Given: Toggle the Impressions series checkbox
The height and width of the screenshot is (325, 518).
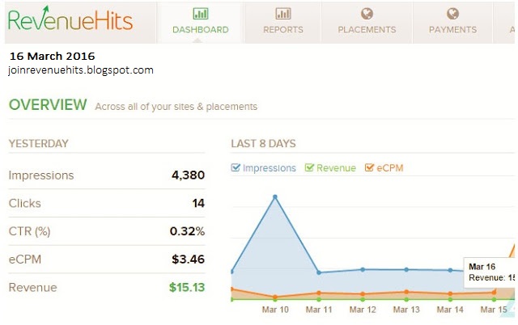Looking at the screenshot, I should 236,168.
